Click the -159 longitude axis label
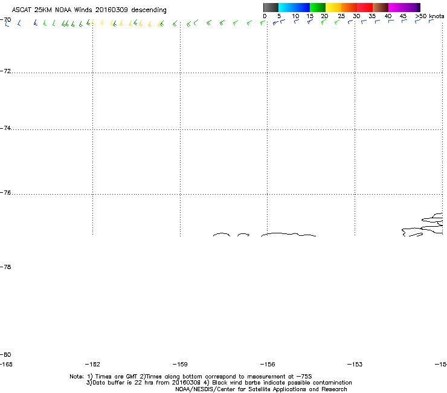The width and height of the screenshot is (447, 393). point(180,364)
